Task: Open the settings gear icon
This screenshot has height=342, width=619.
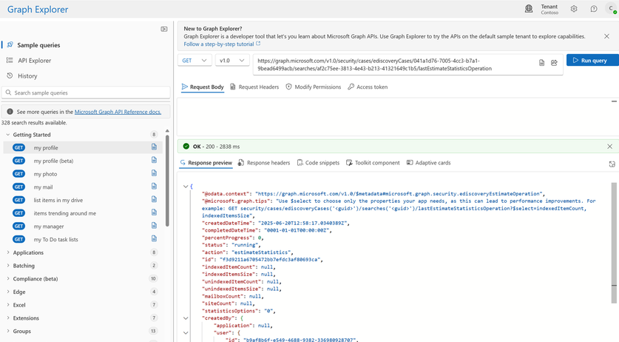Action: pos(574,9)
